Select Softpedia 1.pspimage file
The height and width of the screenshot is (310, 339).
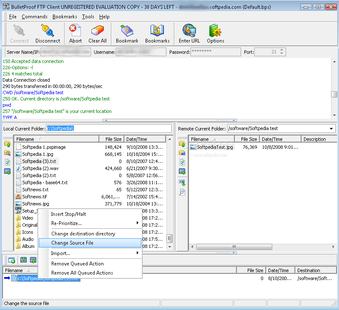click(x=40, y=147)
